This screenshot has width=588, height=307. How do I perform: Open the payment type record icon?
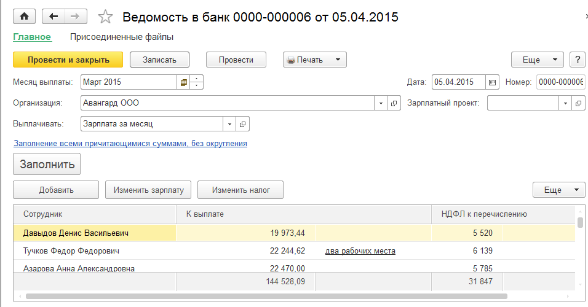coord(243,124)
